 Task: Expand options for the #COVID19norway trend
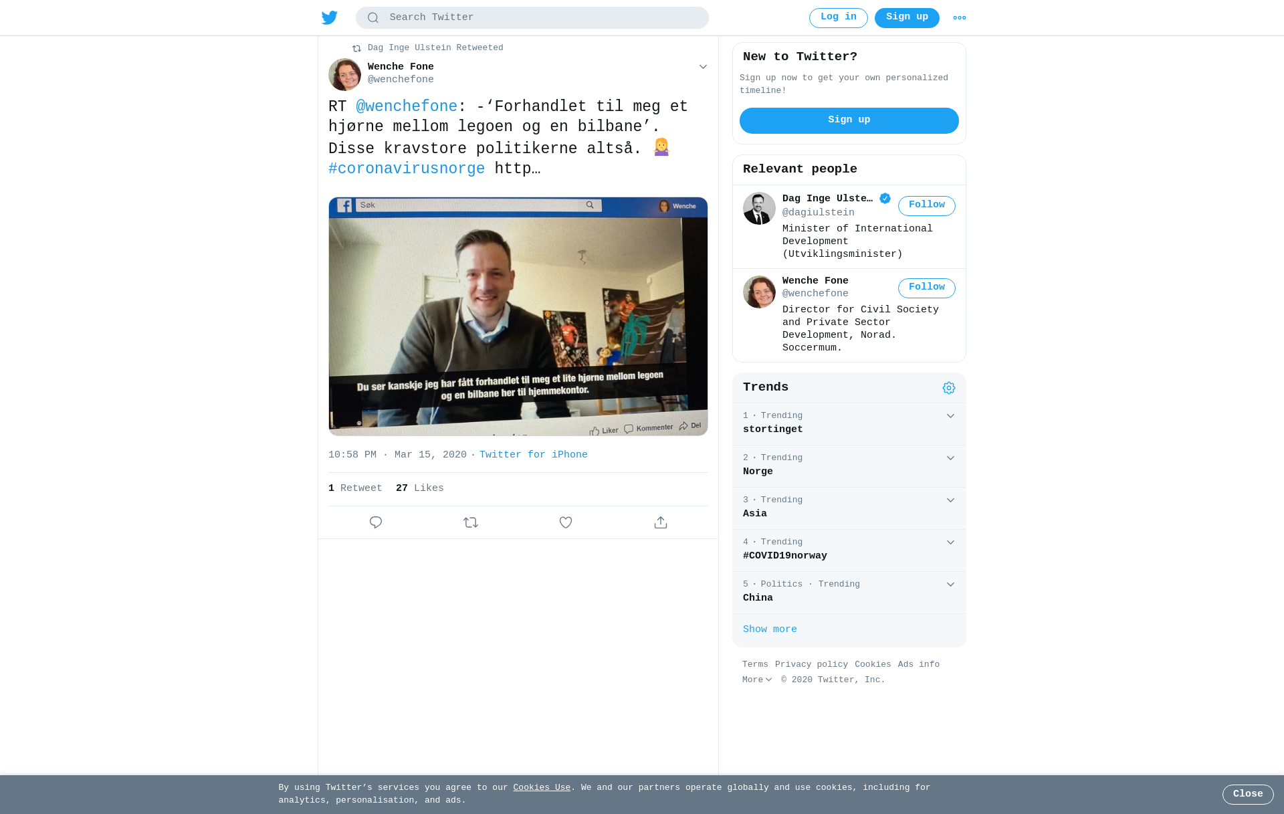pos(950,542)
